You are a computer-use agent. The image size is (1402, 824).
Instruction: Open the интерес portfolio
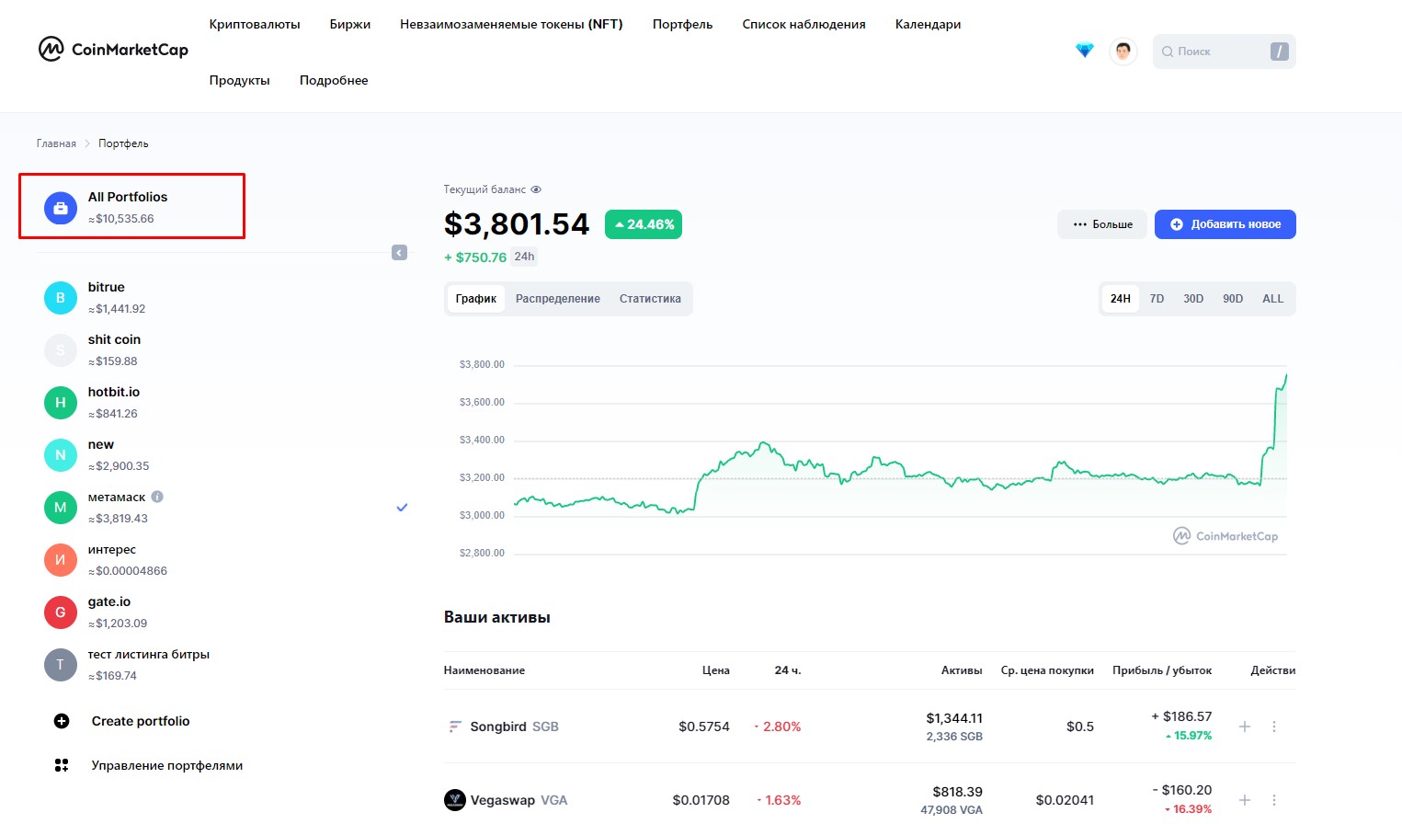click(225, 560)
